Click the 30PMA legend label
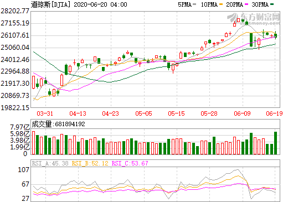This screenshot has width=288, height=202. tap(260, 4)
